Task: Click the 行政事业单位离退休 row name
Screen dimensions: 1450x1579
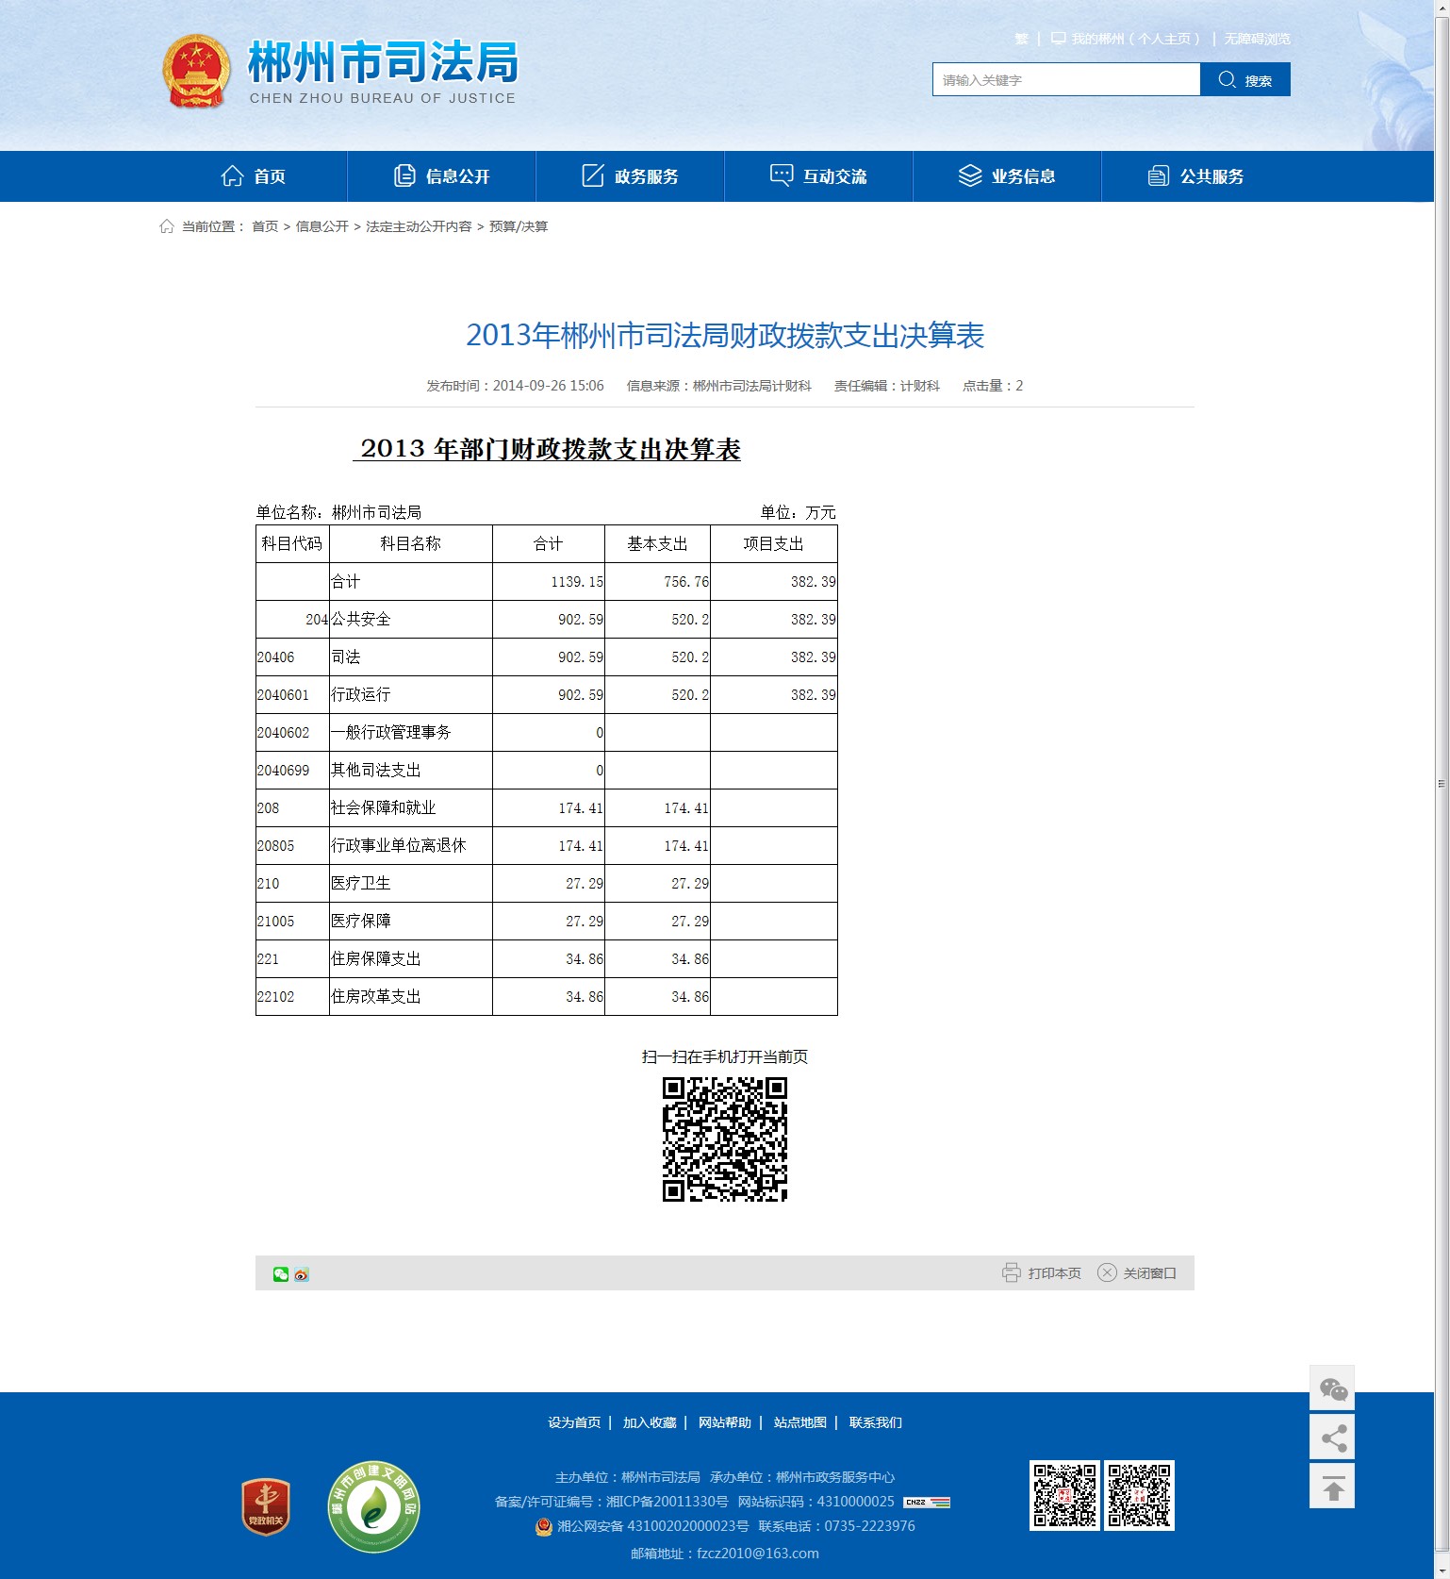Action: point(399,845)
